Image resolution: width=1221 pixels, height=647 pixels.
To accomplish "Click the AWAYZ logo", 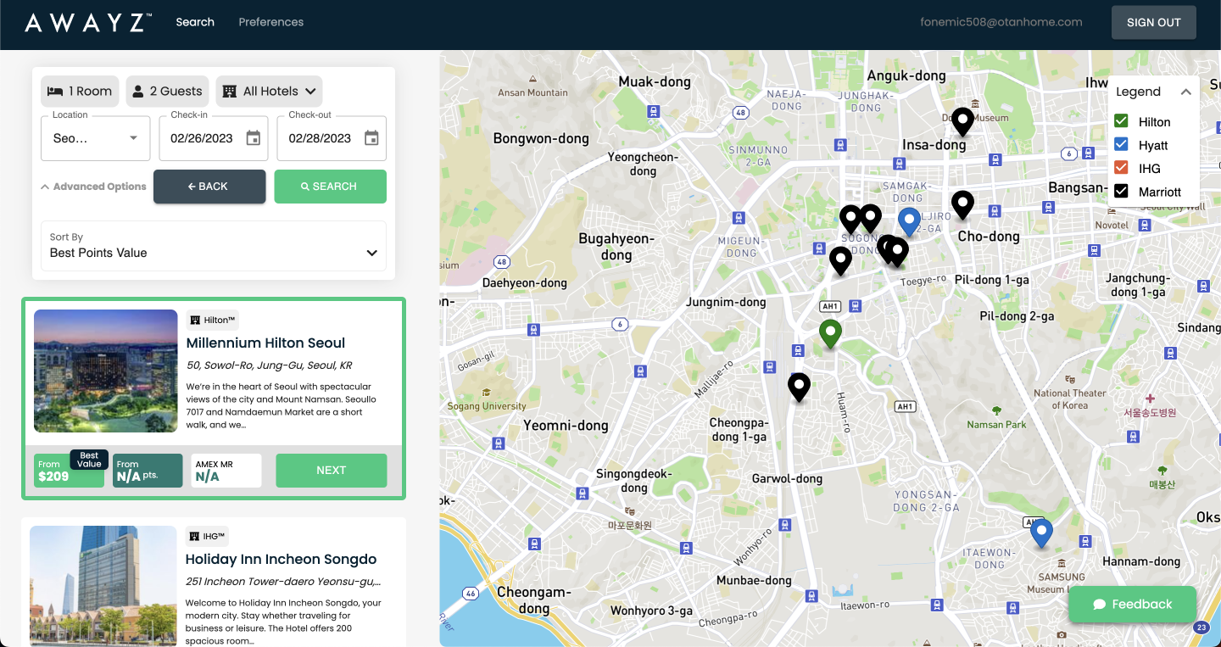I will click(88, 23).
